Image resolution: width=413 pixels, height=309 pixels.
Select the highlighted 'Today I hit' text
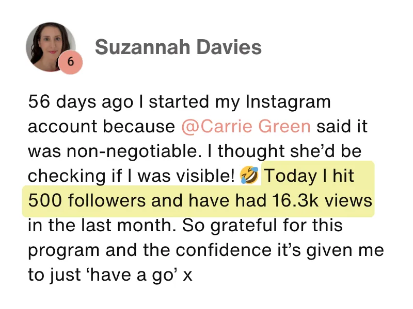[x=309, y=176]
